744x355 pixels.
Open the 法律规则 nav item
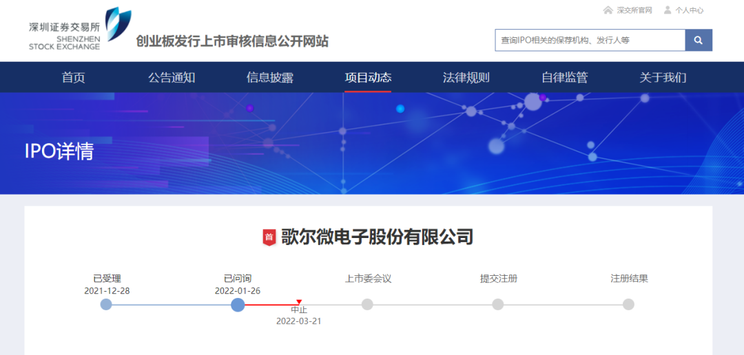click(466, 77)
